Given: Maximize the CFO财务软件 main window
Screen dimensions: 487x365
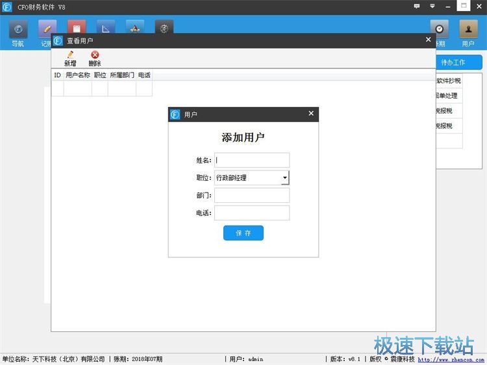Looking at the screenshot, I should [x=464, y=6].
